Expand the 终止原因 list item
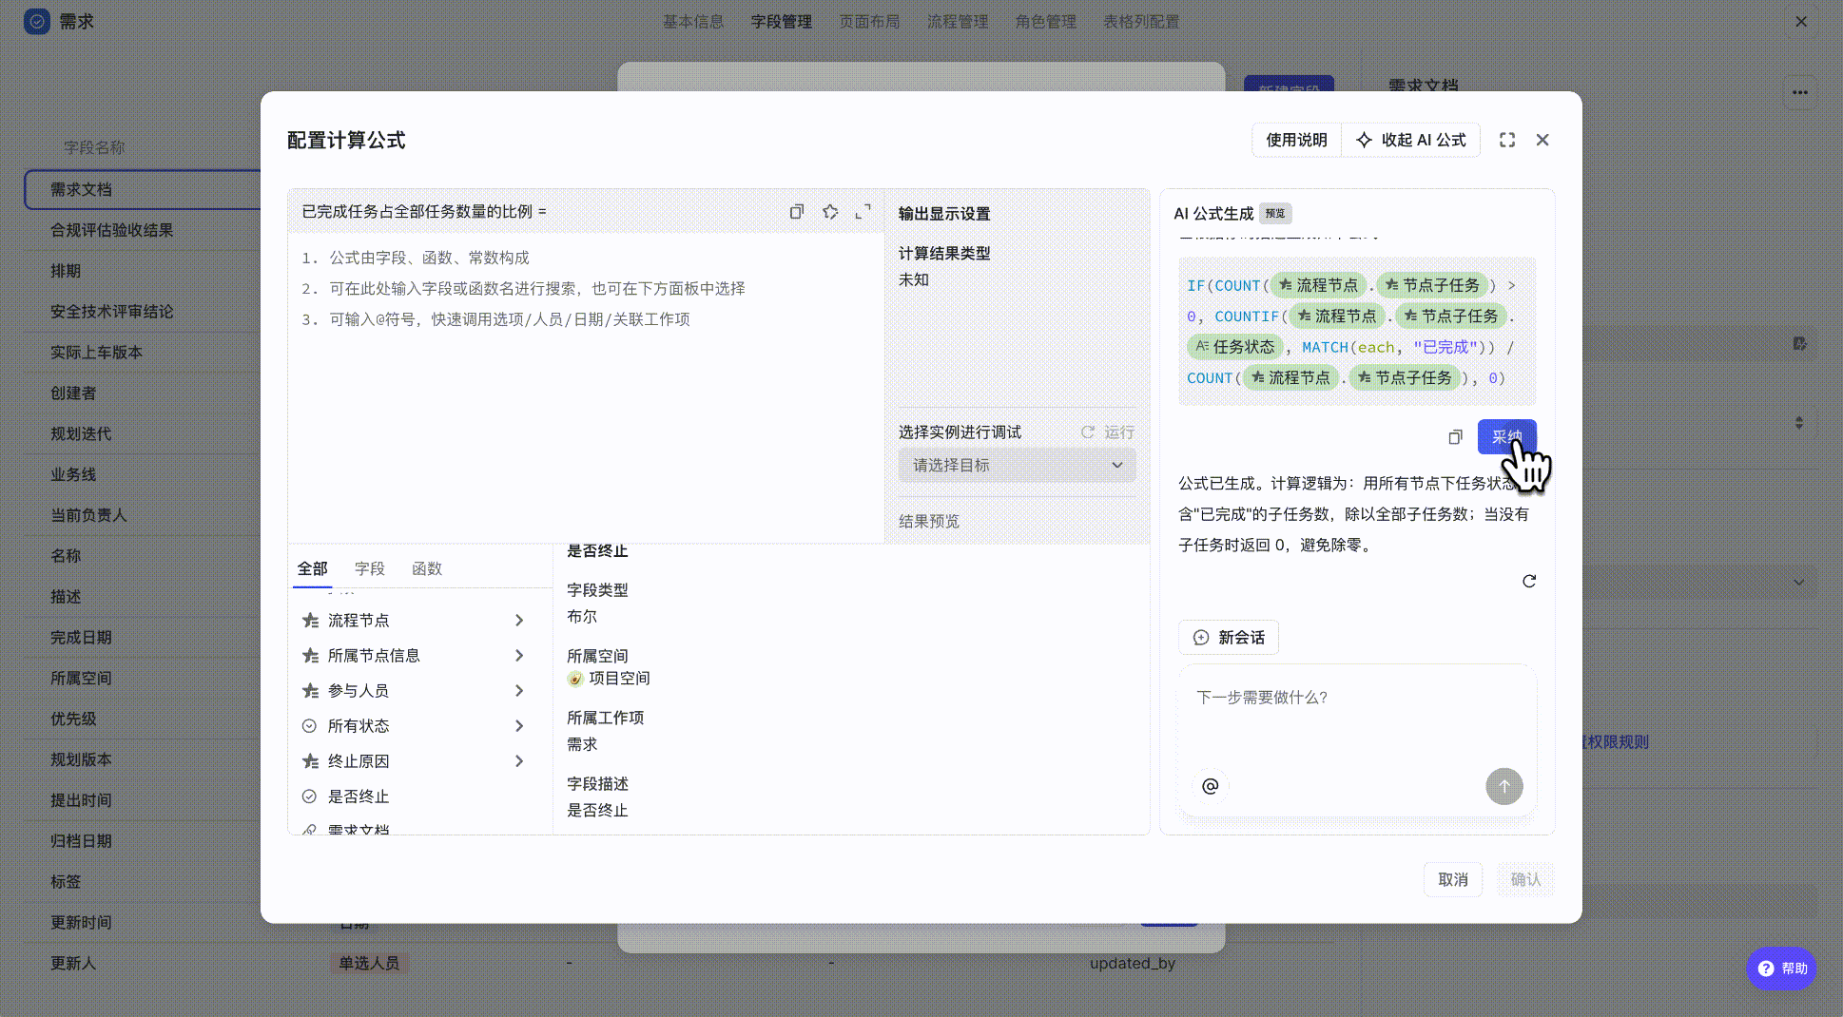The width and height of the screenshot is (1843, 1017). pyautogui.click(x=519, y=761)
